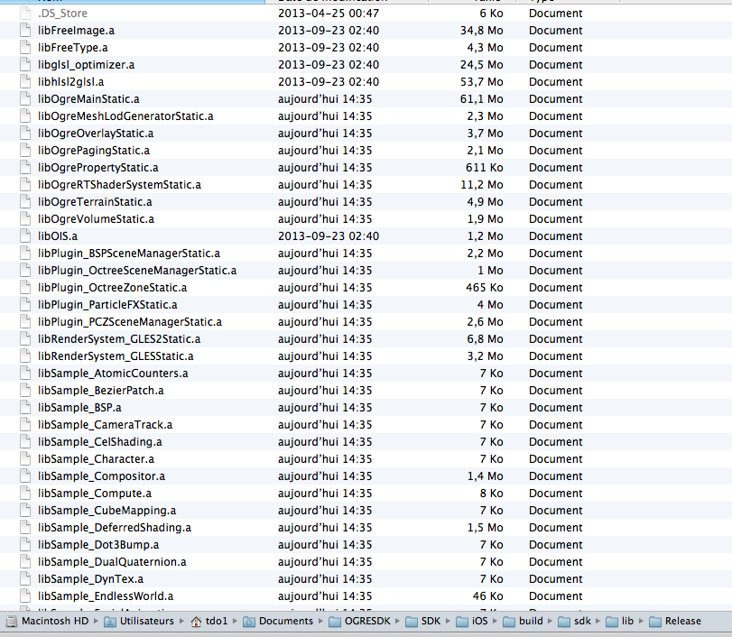Click the OGRESDK folder icon in path bar

click(335, 621)
